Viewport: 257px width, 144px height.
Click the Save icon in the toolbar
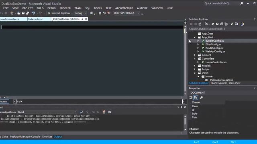pyautogui.click(x=23, y=13)
